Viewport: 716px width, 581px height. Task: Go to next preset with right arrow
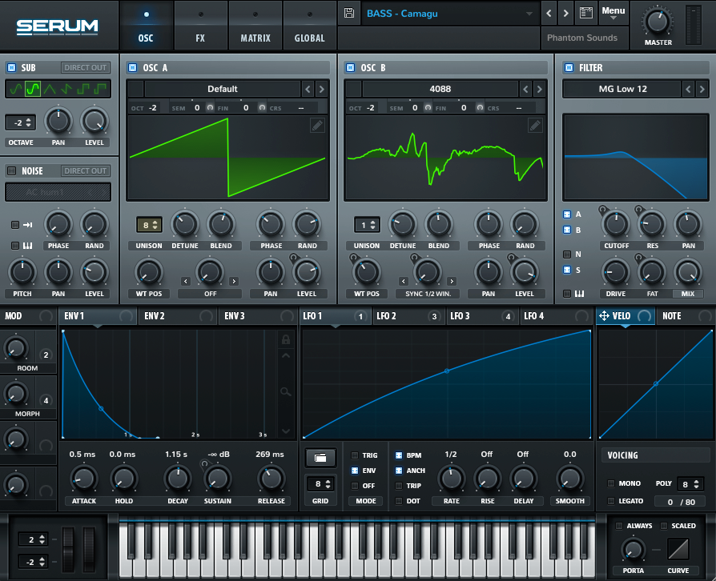point(565,14)
